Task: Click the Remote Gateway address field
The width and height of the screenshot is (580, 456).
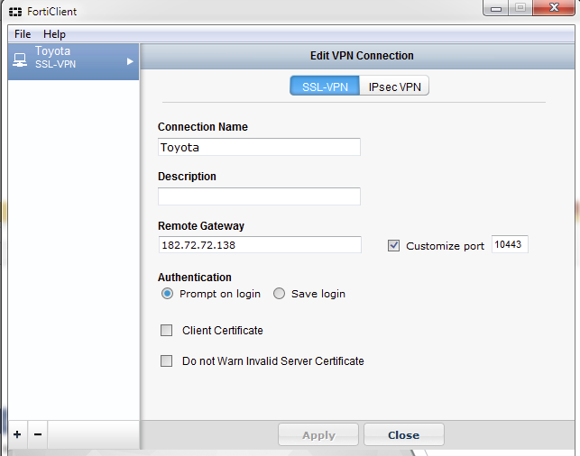Action: coord(259,245)
